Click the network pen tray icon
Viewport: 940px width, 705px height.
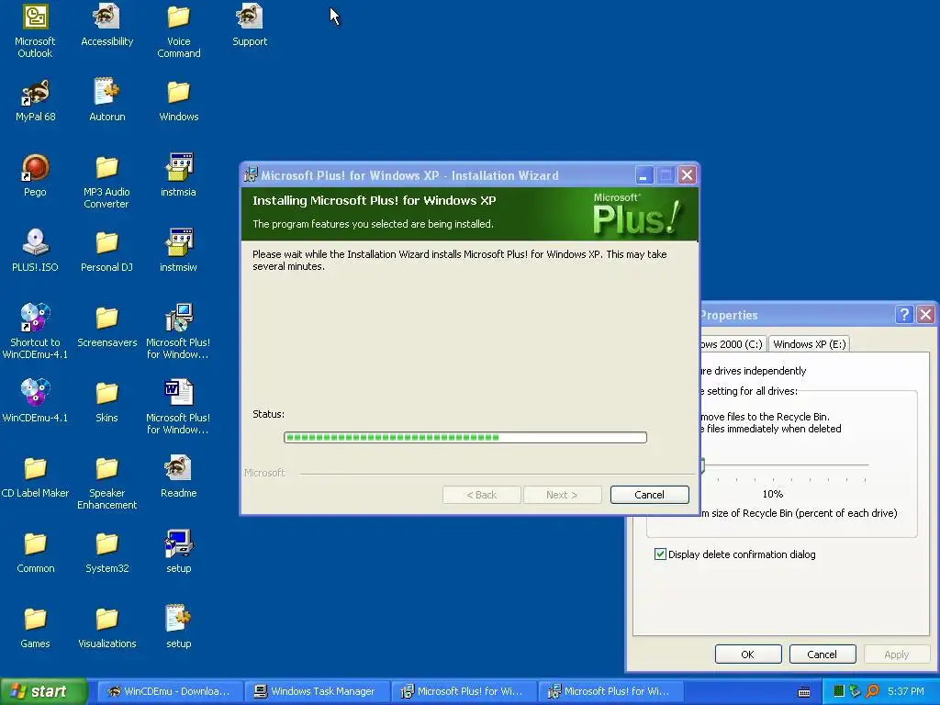coord(855,691)
